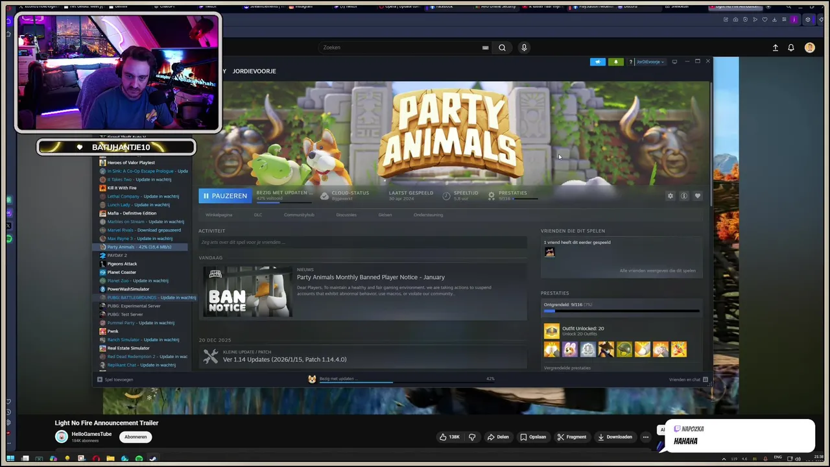Open the Windows Start button

click(10, 459)
